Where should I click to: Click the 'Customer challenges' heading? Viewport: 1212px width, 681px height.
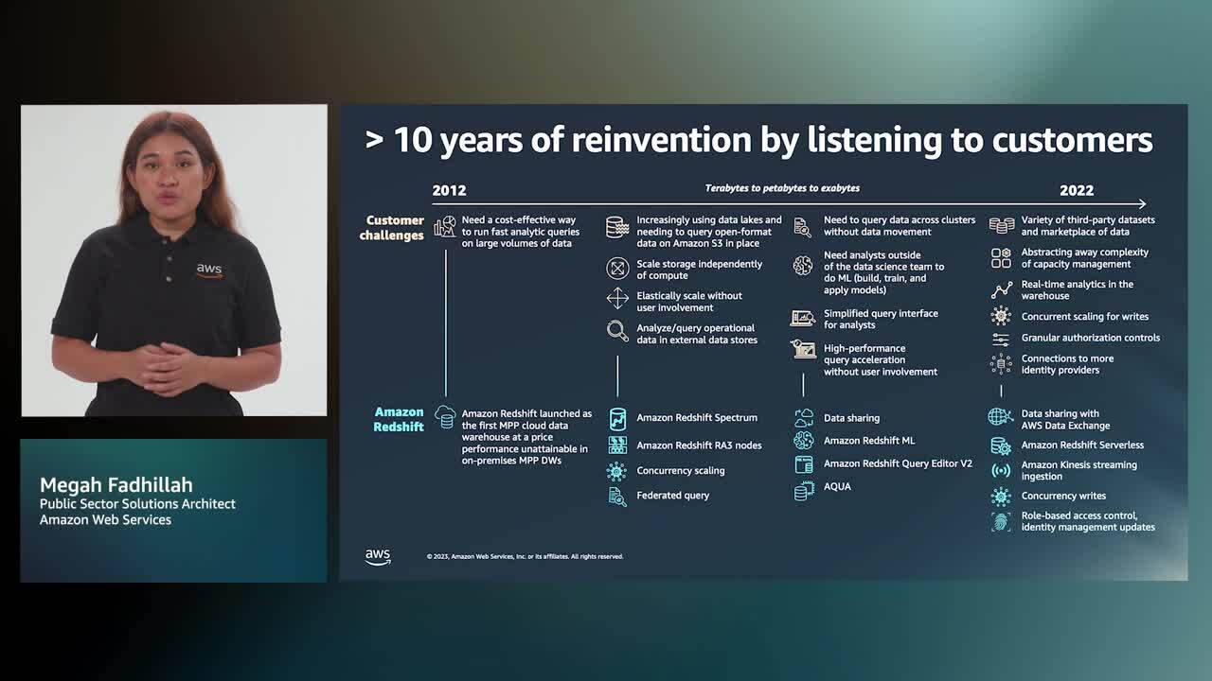(391, 228)
